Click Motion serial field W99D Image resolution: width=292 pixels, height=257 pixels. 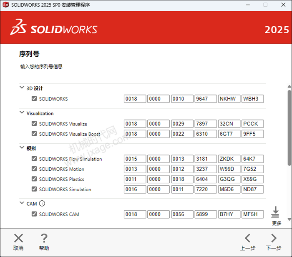pos(229,169)
